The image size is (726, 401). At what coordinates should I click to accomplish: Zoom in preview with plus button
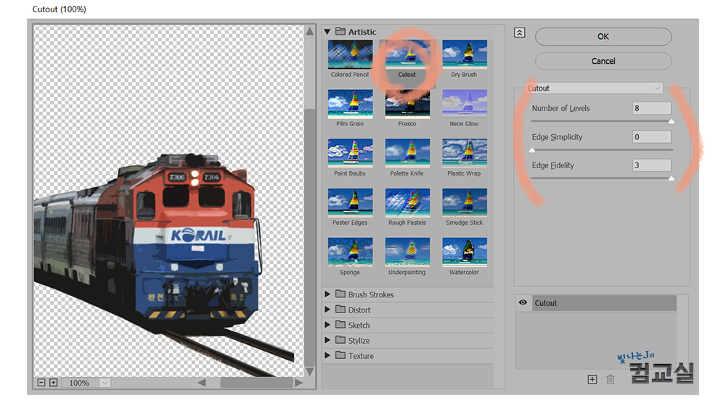(54, 382)
